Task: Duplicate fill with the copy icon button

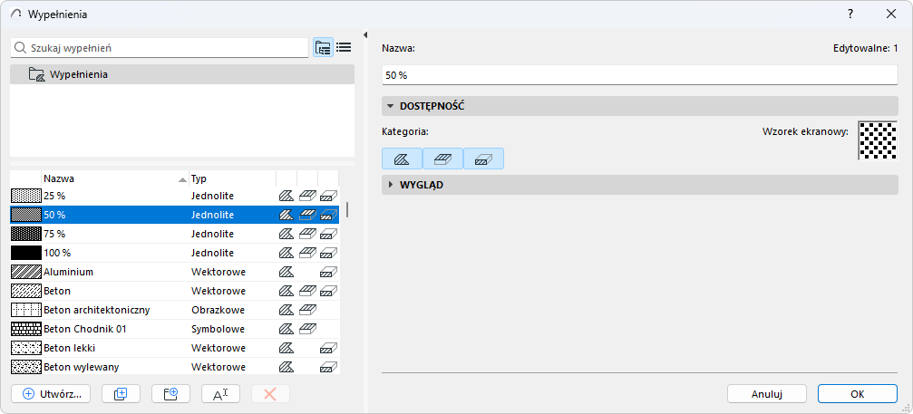Action: point(121,394)
